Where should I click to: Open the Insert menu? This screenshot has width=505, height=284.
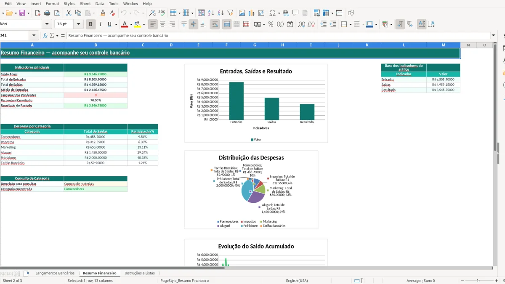tap(36, 3)
